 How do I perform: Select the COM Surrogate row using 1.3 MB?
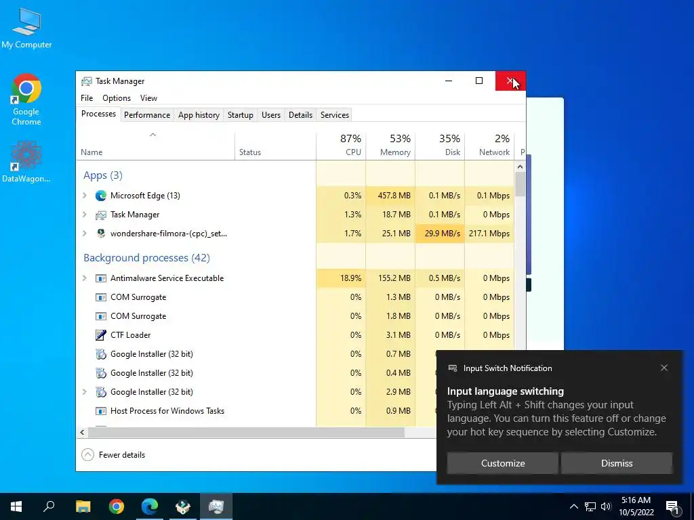point(295,297)
